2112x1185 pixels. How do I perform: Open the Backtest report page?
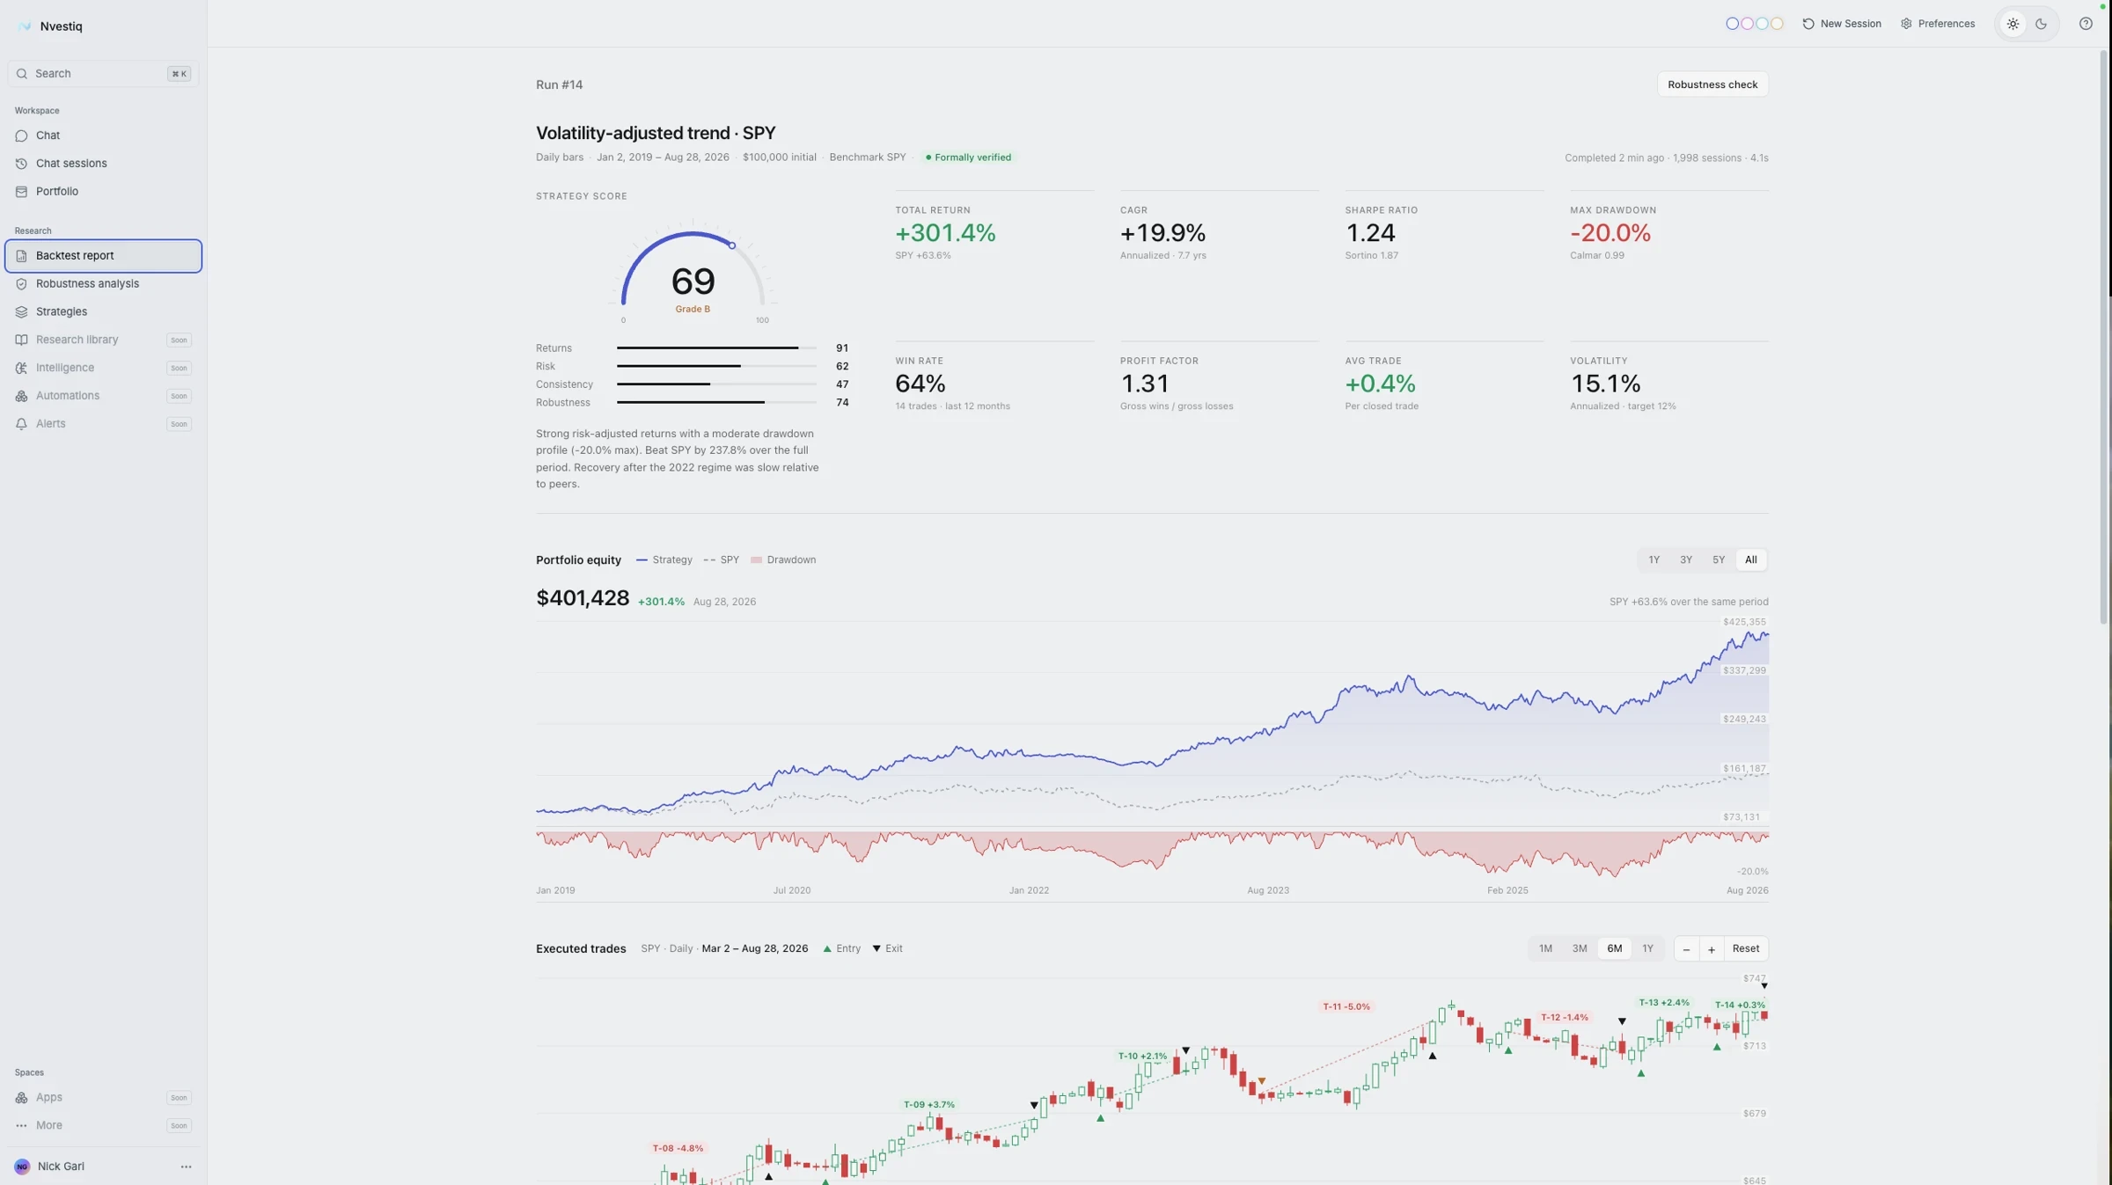[103, 256]
